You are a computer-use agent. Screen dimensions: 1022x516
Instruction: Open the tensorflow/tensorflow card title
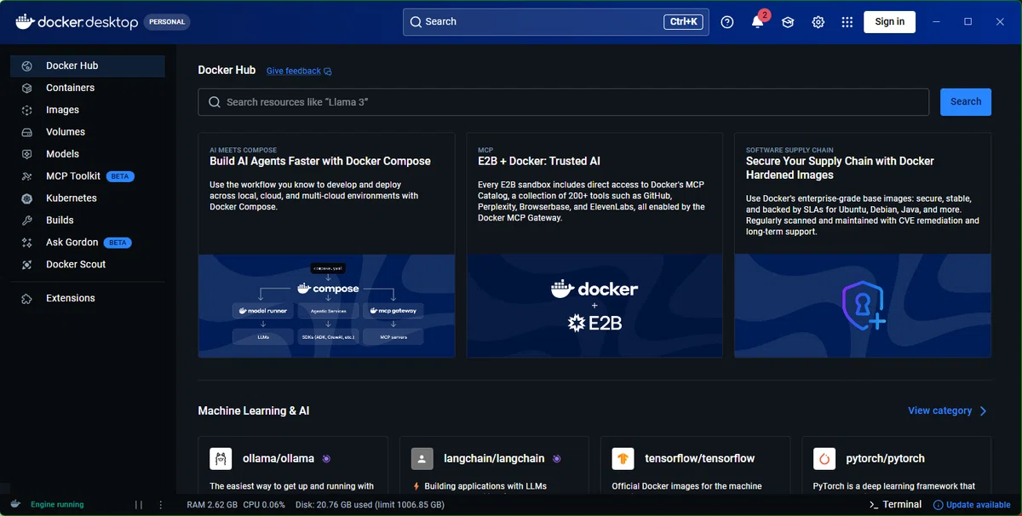[x=700, y=458]
